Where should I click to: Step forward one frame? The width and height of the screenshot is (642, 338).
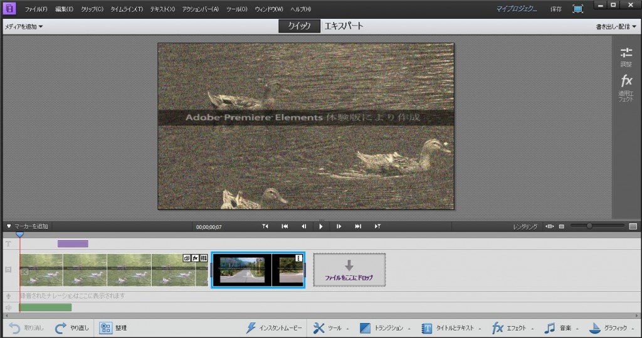(x=339, y=226)
